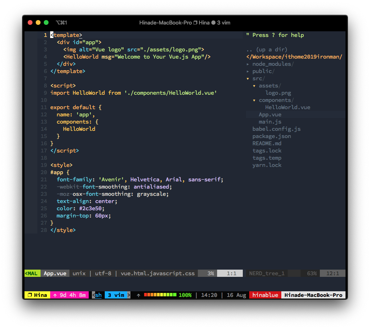Click the 100% battery percentage
Screen dimensions: 370x329
185,295
